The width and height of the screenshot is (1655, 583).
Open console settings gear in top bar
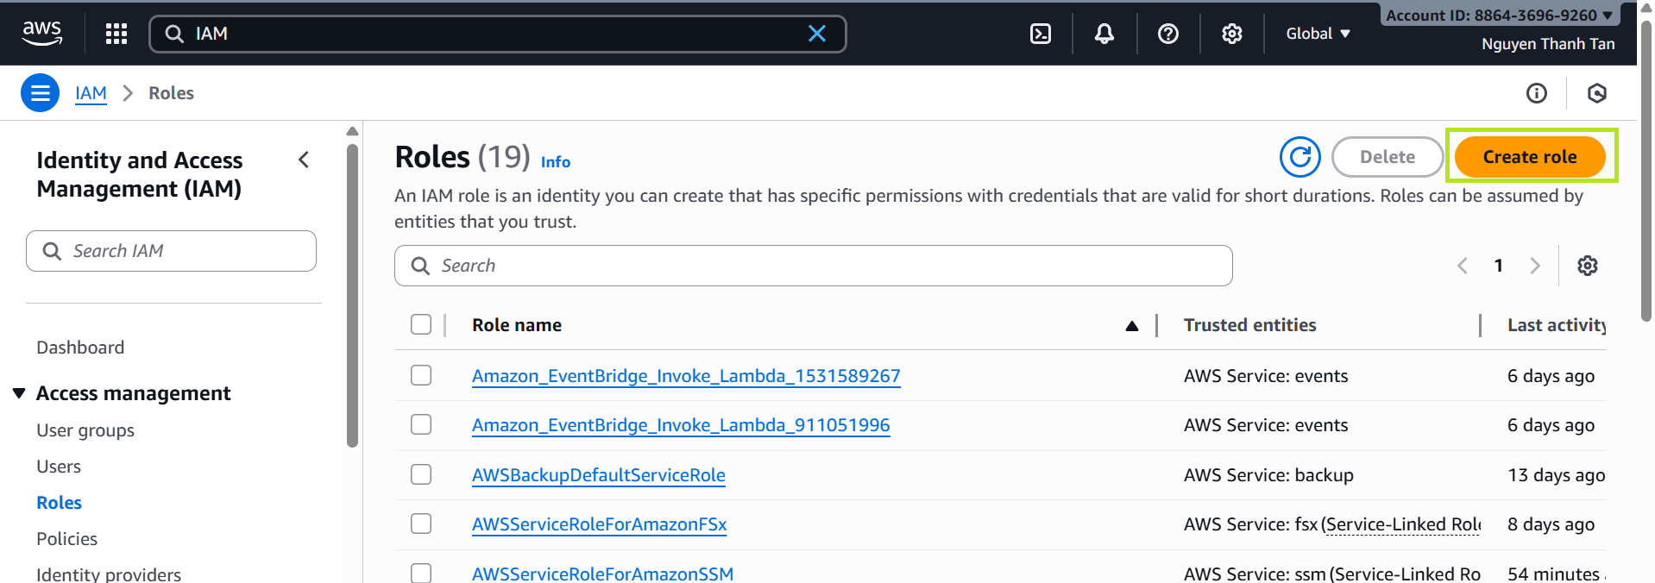tap(1231, 34)
